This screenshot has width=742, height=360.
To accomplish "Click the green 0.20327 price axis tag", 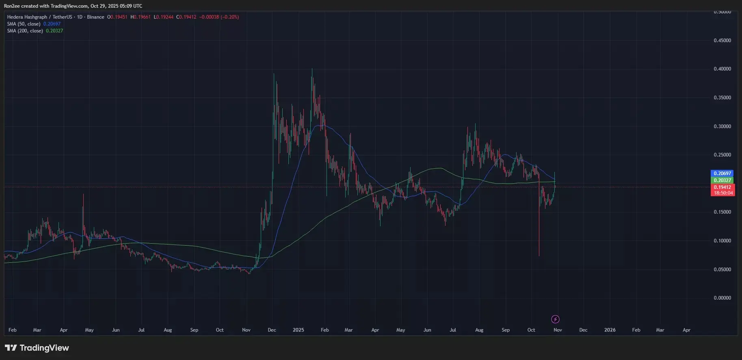I will coord(722,180).
